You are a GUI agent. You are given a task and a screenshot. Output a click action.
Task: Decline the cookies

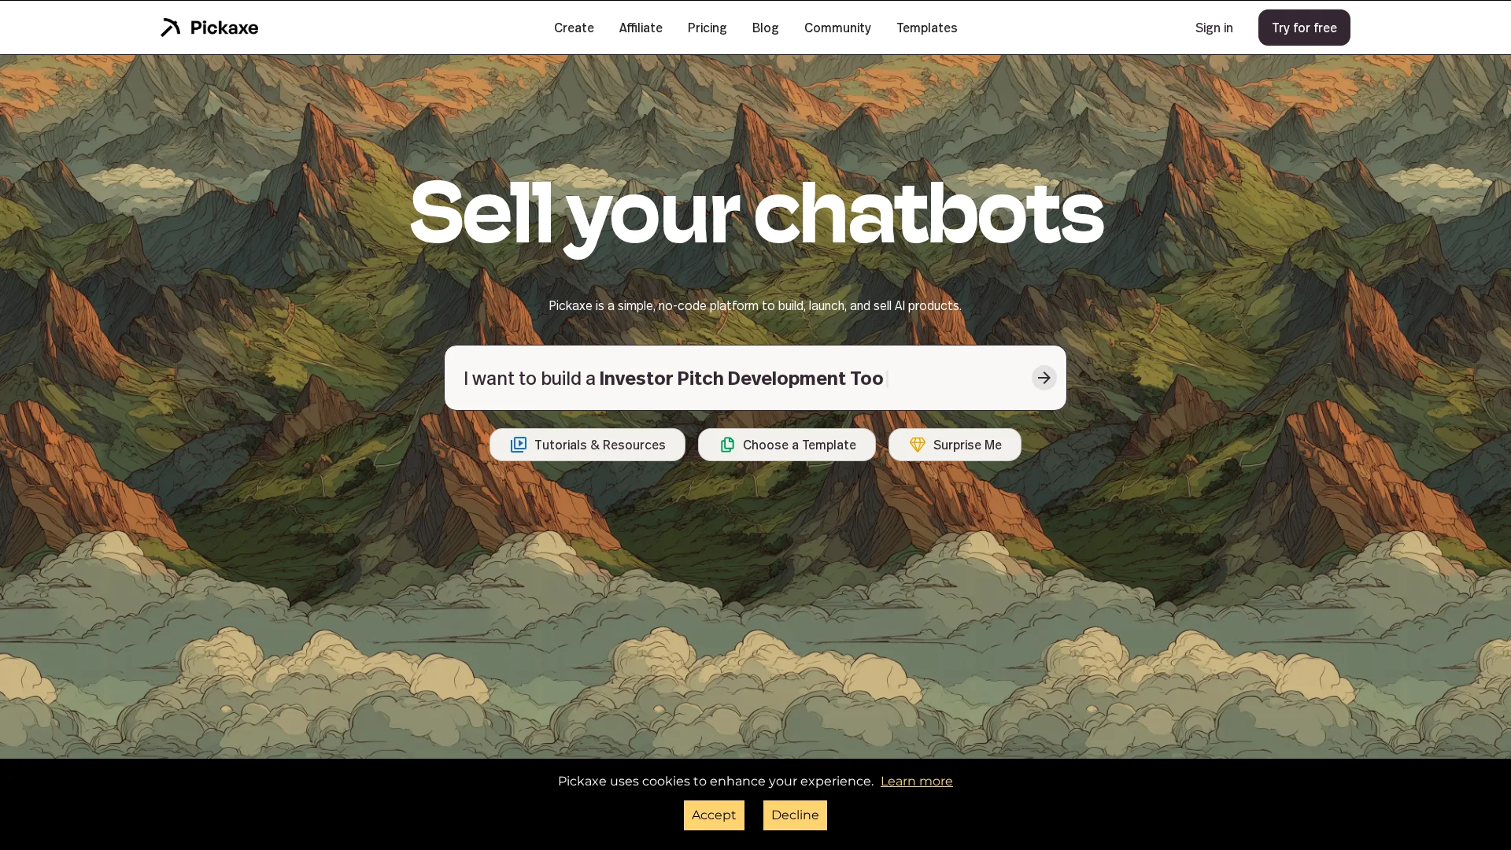795,815
